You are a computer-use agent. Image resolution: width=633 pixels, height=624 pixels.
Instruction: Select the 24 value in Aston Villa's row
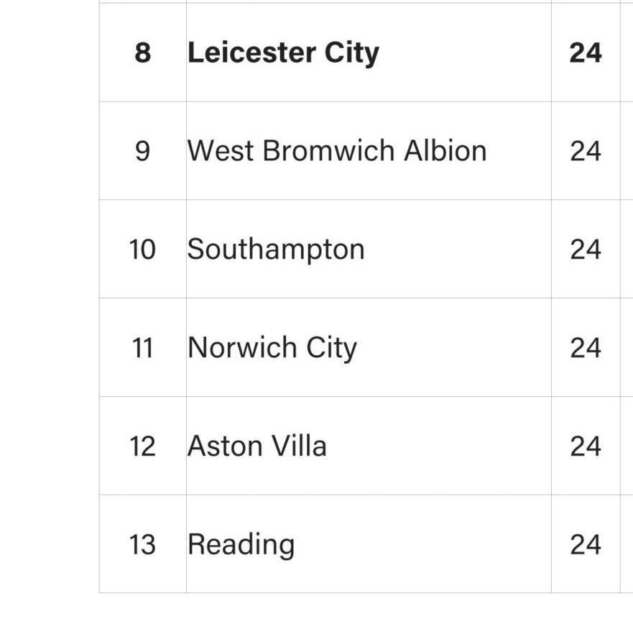pos(585,446)
